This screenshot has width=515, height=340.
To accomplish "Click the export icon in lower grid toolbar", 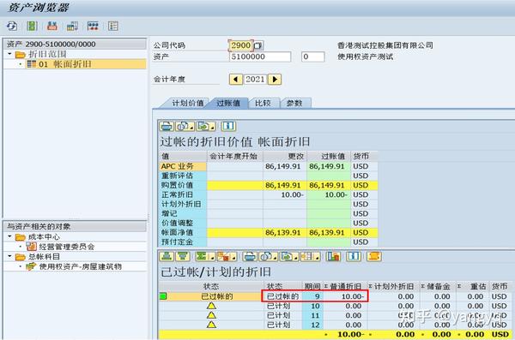I will pyautogui.click(x=287, y=256).
